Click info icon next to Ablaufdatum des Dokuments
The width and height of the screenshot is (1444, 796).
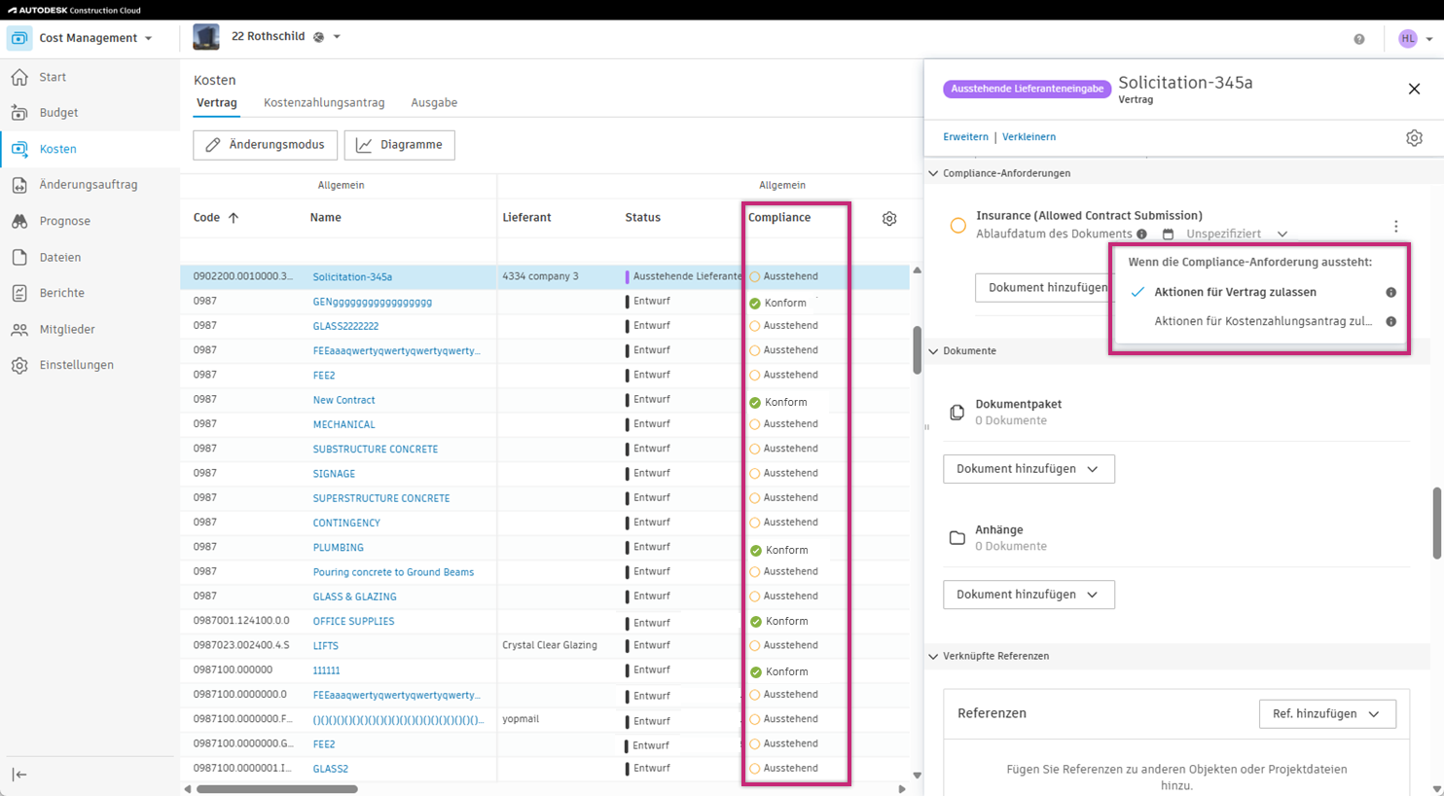pos(1141,235)
